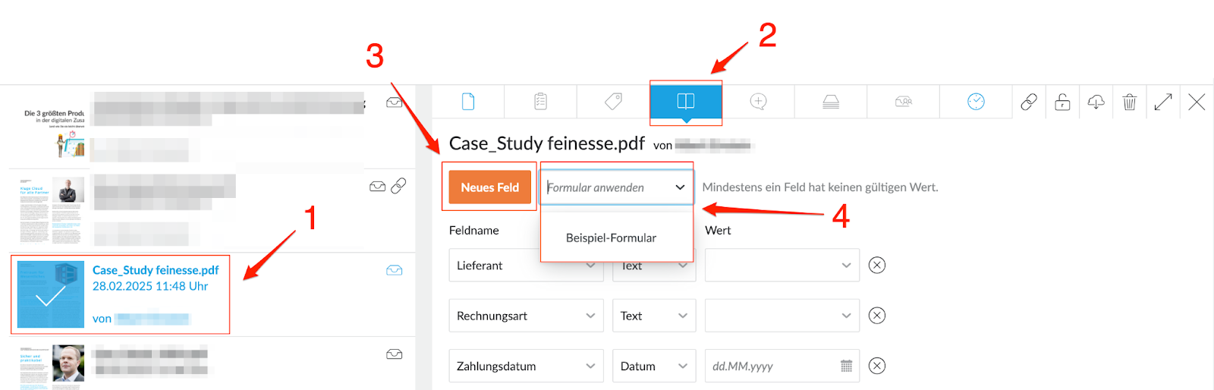Open the add comment bubble tab
This screenshot has height=390, width=1214.
pyautogui.click(x=758, y=102)
